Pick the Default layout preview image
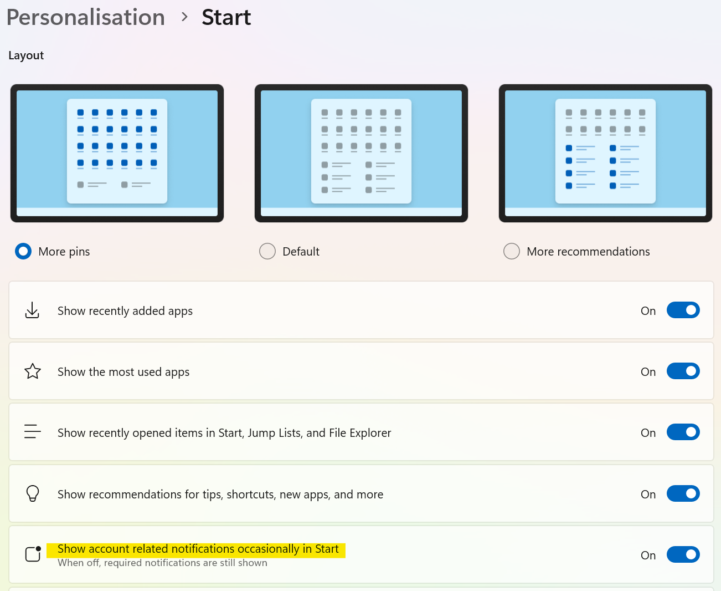The height and width of the screenshot is (591, 721). point(361,153)
